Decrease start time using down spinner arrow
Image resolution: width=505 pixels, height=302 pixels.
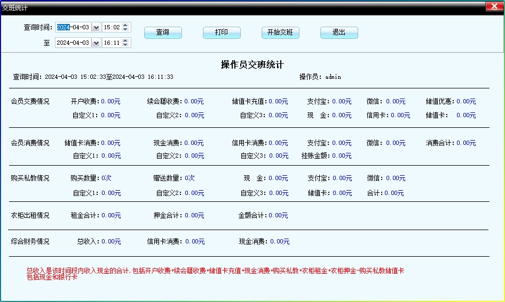point(125,30)
